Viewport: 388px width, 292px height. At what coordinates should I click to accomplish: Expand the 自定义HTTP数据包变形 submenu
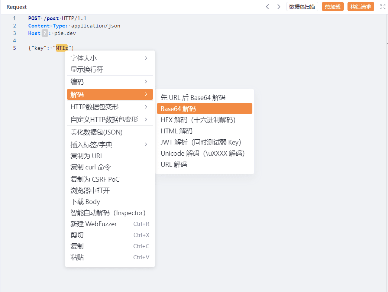tap(110, 119)
